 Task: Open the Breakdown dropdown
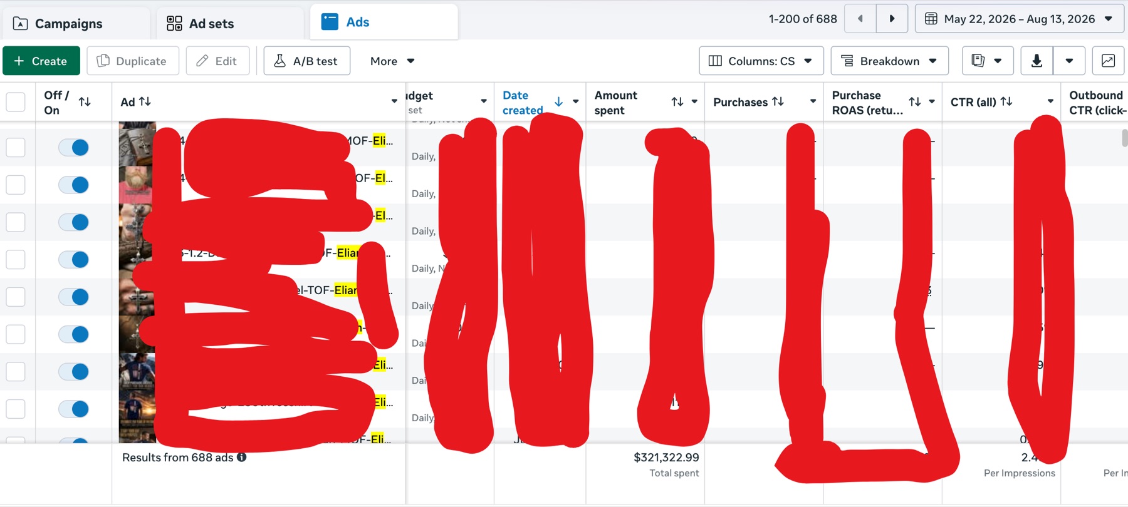(x=889, y=61)
